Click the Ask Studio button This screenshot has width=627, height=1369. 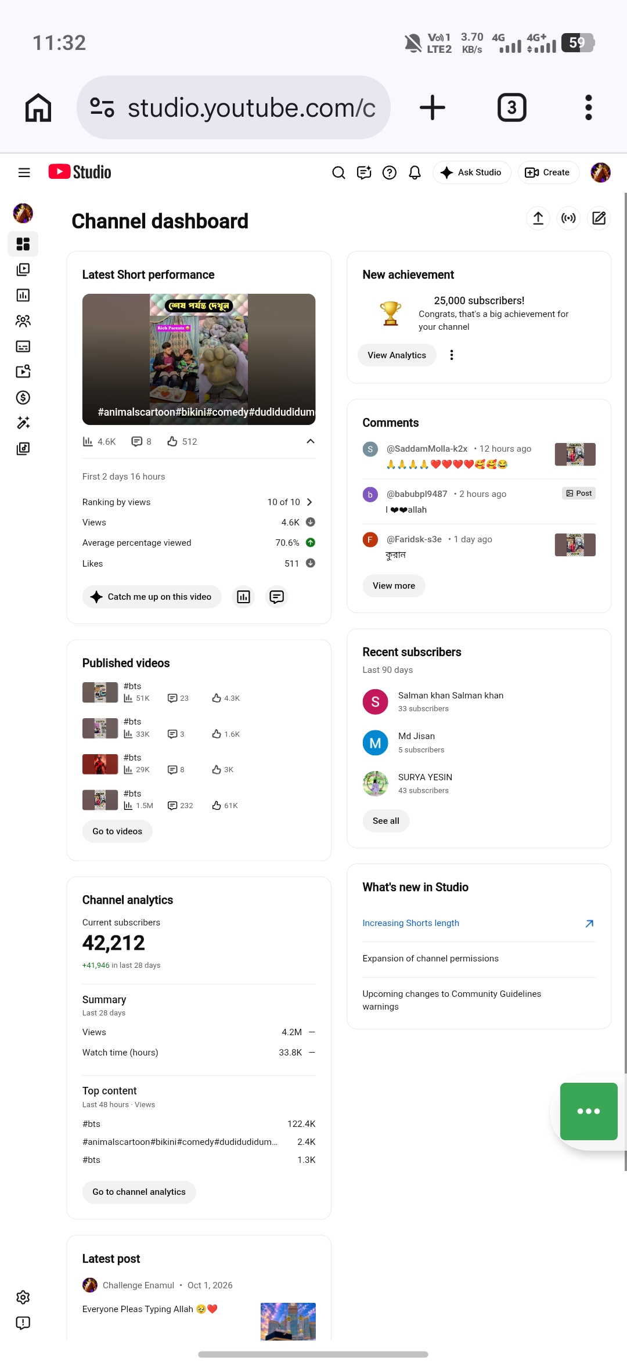pos(471,172)
